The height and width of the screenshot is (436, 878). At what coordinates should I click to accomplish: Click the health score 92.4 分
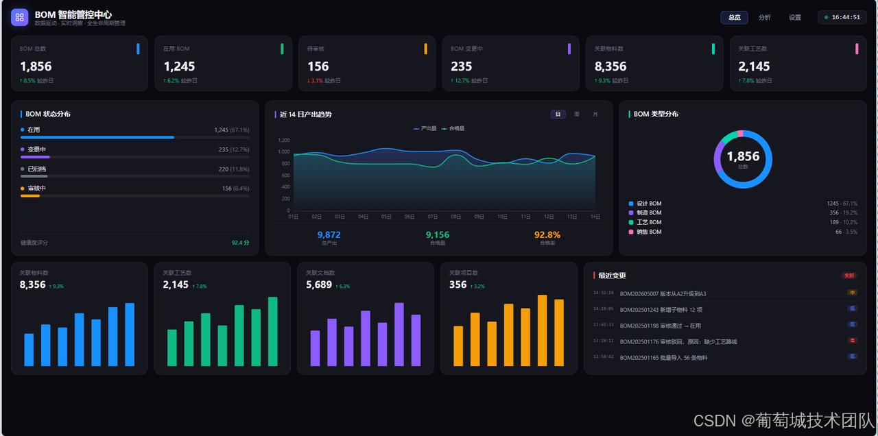point(240,243)
